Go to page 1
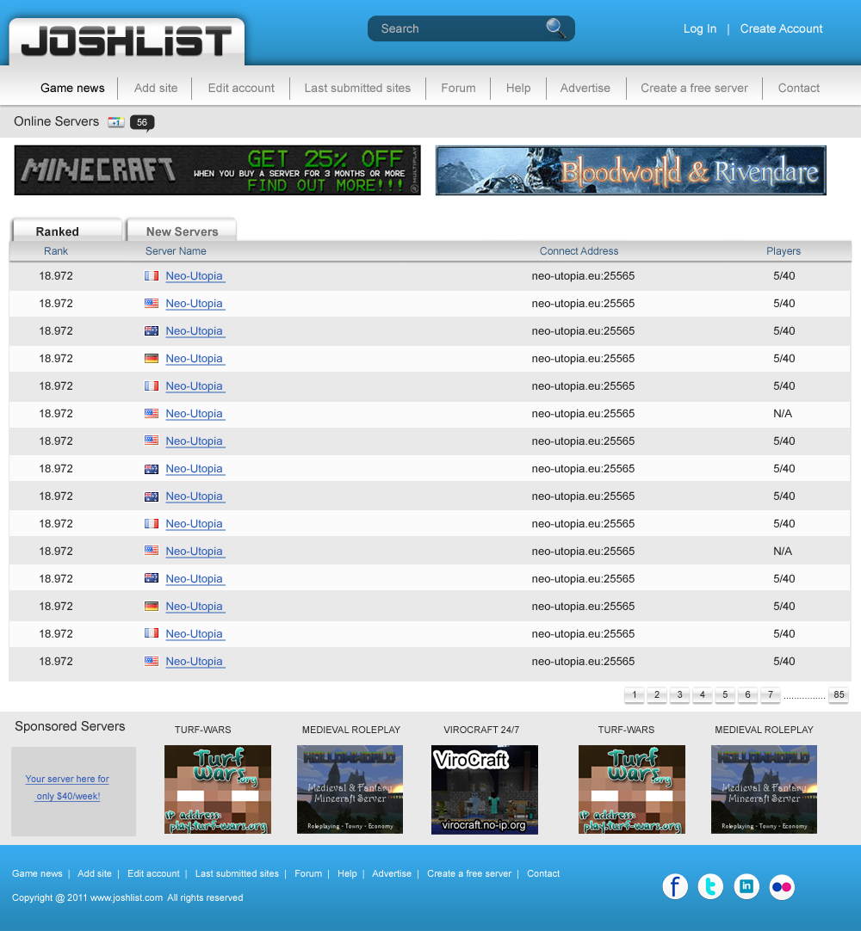This screenshot has height=931, width=861. pyautogui.click(x=634, y=694)
